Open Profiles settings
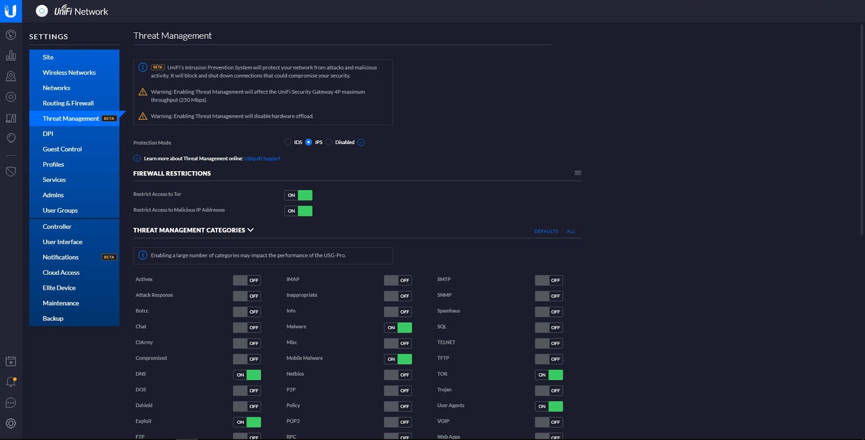 click(x=74, y=165)
